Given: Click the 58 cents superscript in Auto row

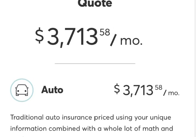Looking at the screenshot, I should pyautogui.click(x=159, y=88).
